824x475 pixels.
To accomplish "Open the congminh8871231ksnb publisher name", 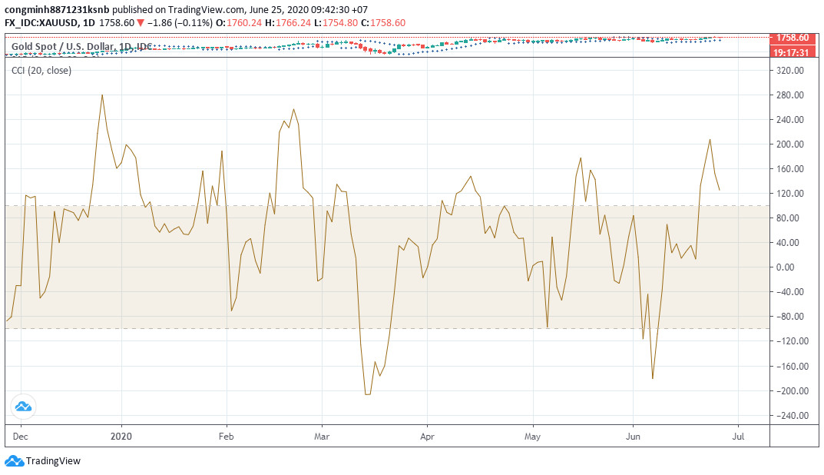I will (57, 10).
